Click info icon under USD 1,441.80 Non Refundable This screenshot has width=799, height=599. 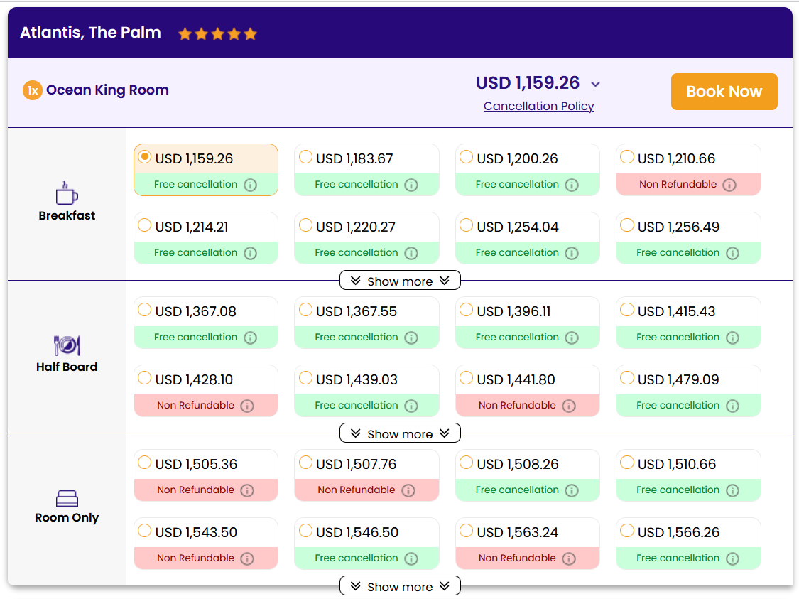pyautogui.click(x=569, y=406)
